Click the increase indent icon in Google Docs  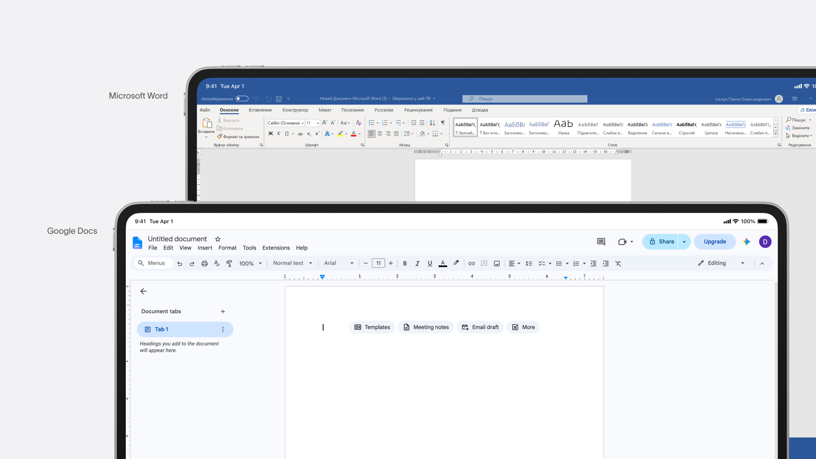pyautogui.click(x=606, y=263)
